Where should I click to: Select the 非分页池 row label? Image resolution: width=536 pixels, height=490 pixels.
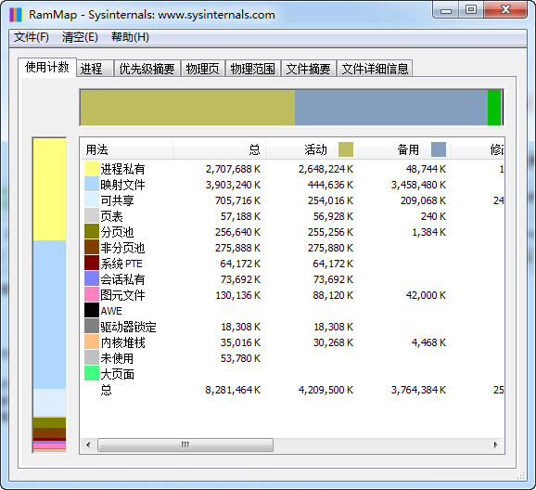122,248
